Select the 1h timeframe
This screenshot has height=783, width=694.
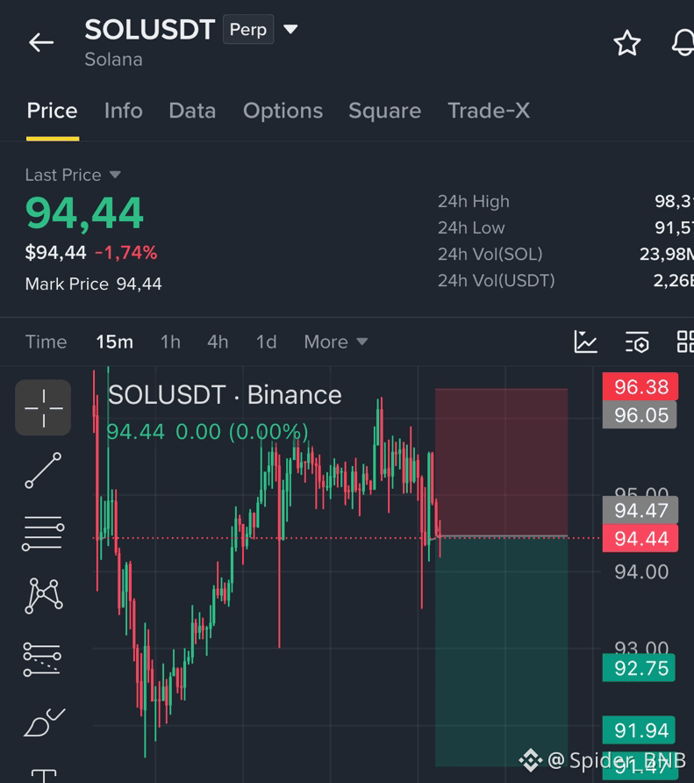point(170,342)
